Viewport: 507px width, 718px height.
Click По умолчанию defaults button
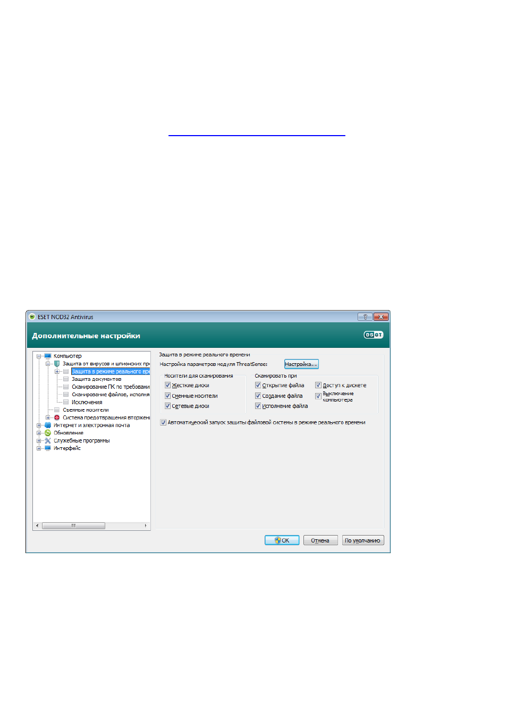coord(363,540)
